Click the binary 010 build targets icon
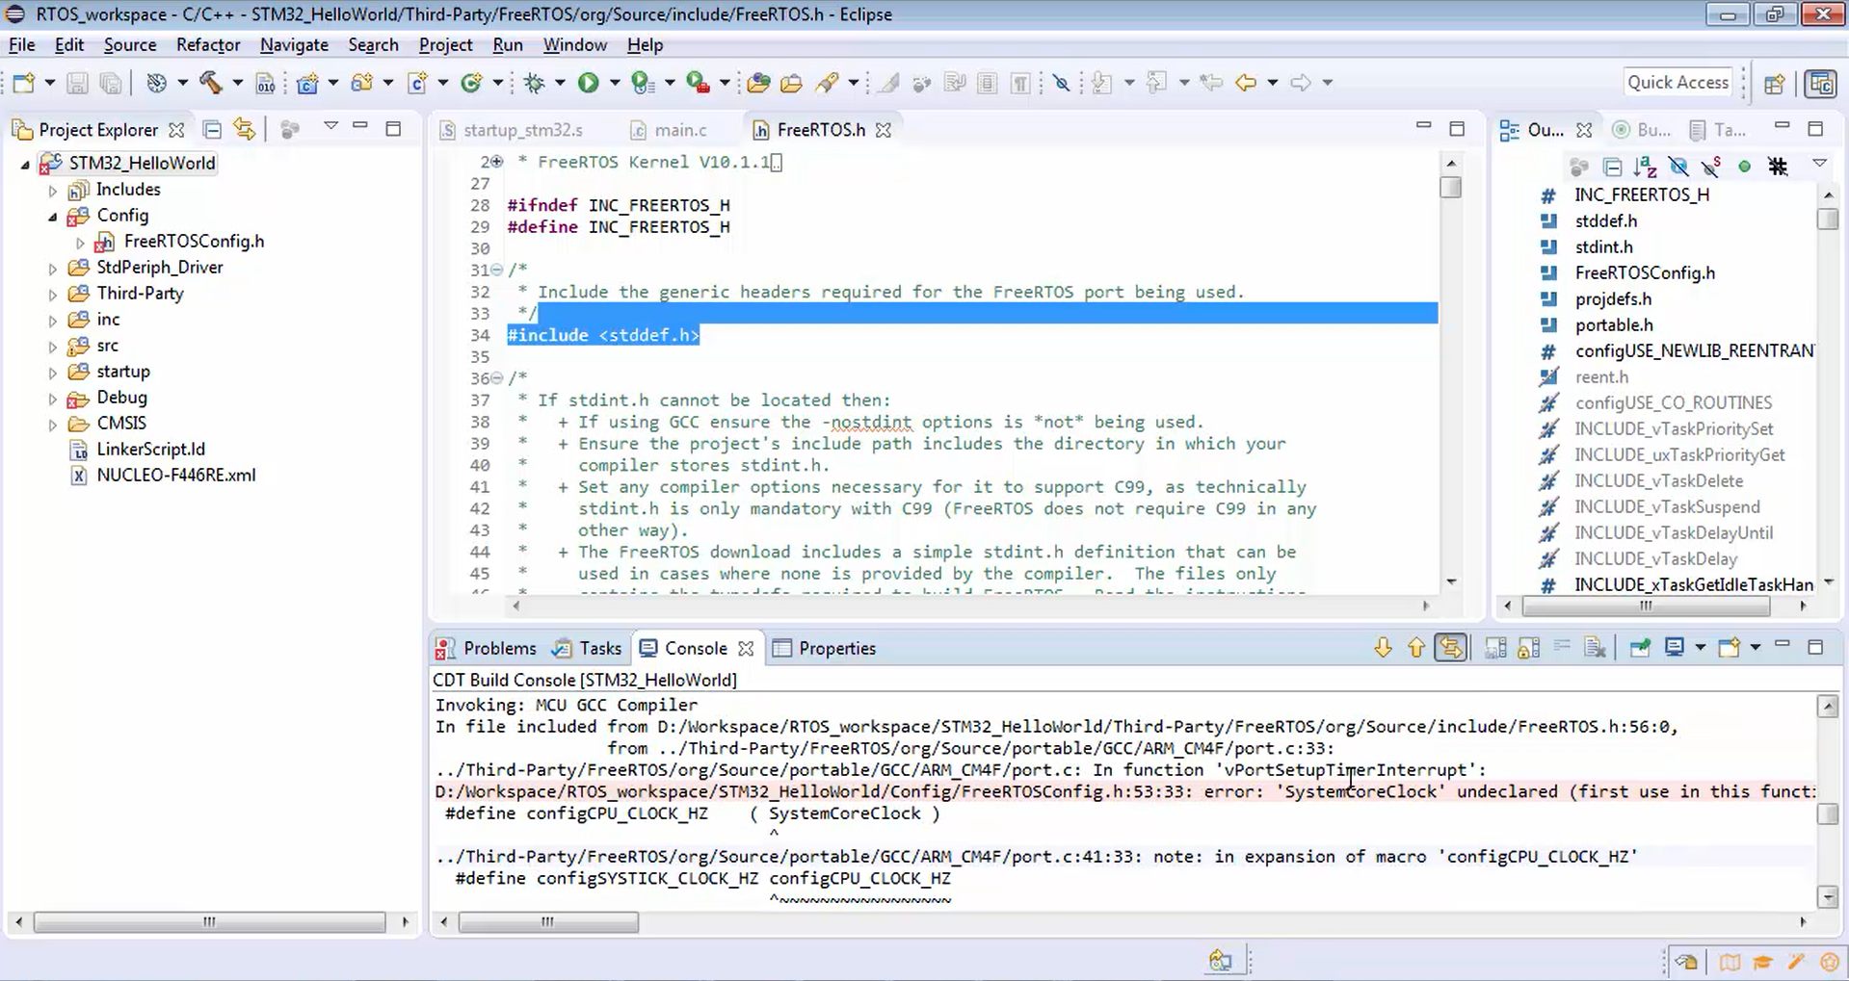The width and height of the screenshot is (1849, 981). 266,84
